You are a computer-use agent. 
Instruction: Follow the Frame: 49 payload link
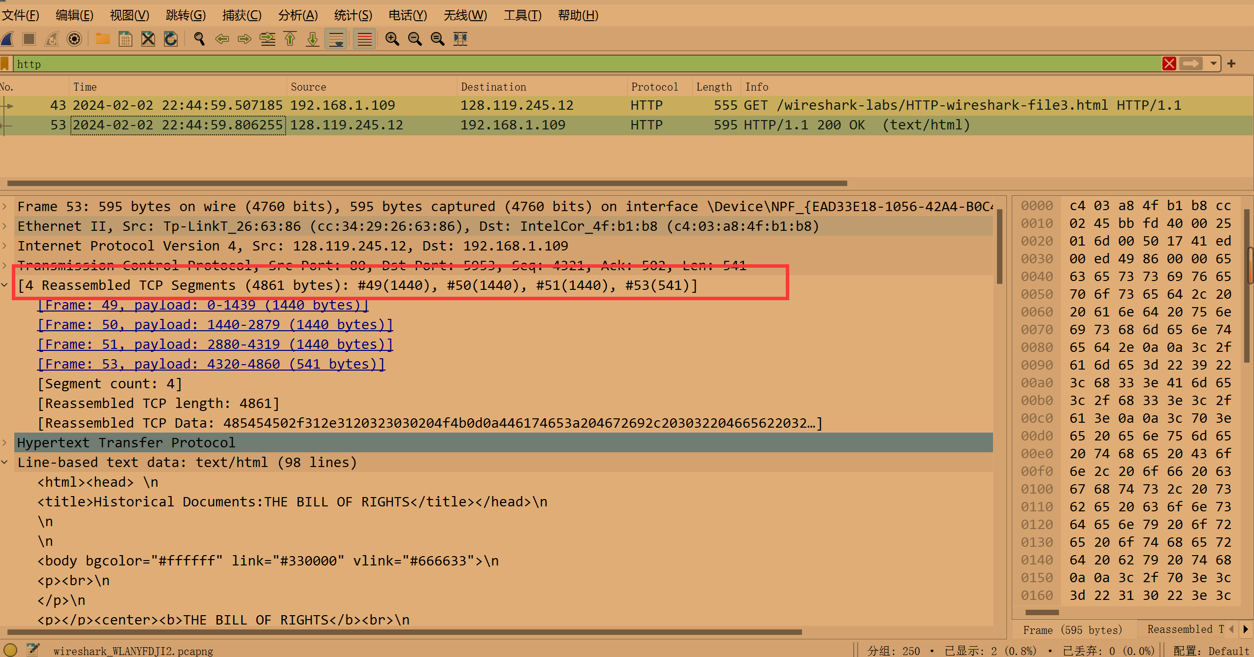point(203,305)
